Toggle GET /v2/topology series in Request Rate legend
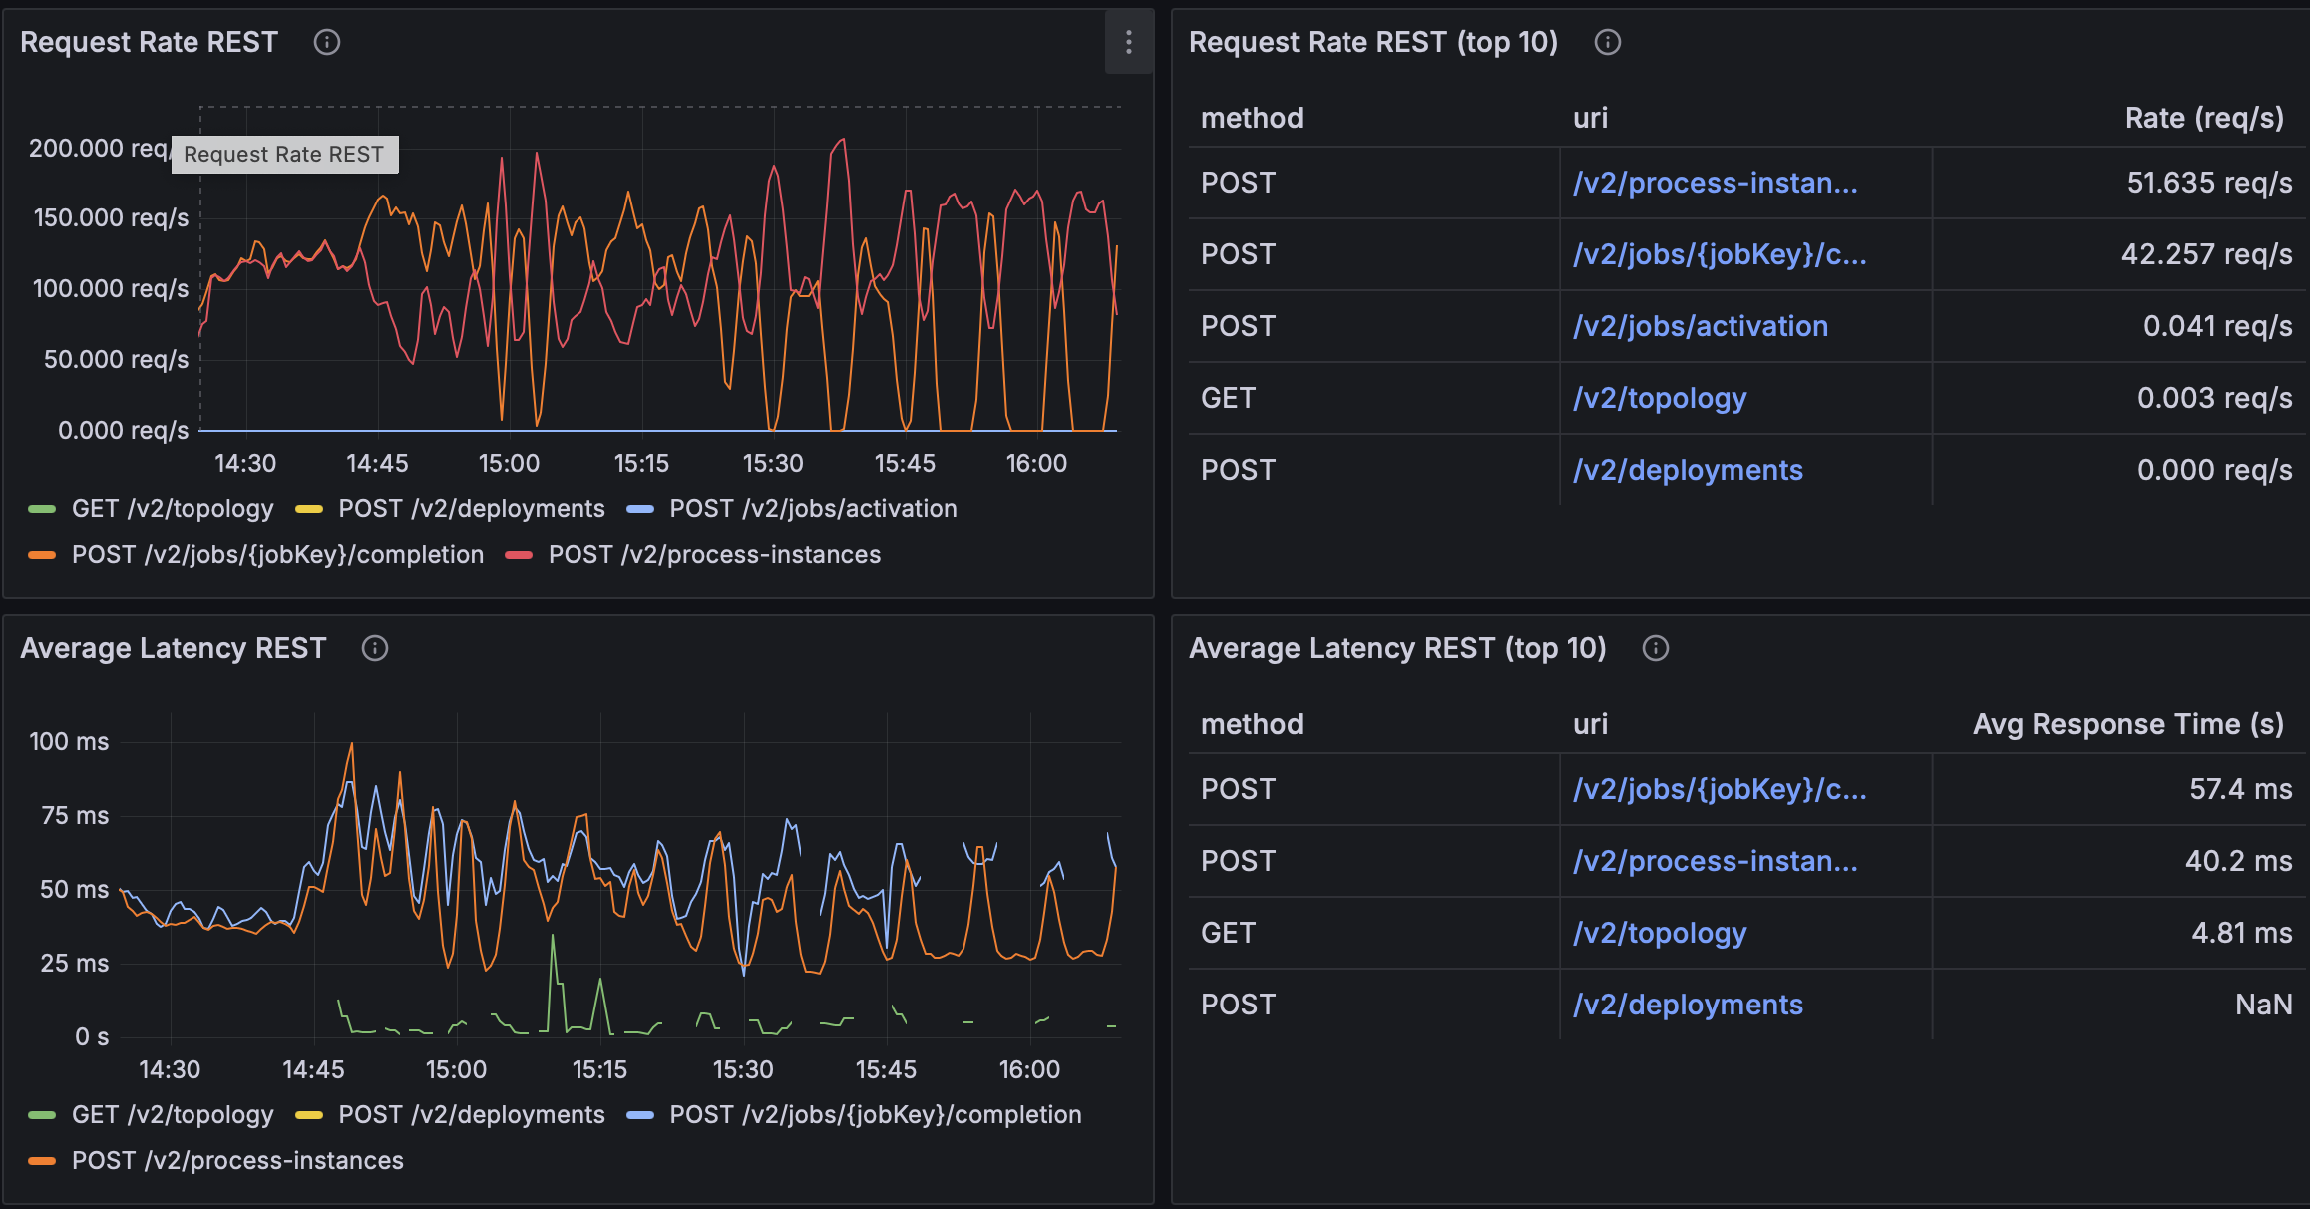 (172, 509)
